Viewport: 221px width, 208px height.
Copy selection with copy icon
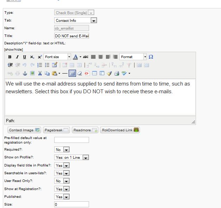[x=47, y=74]
